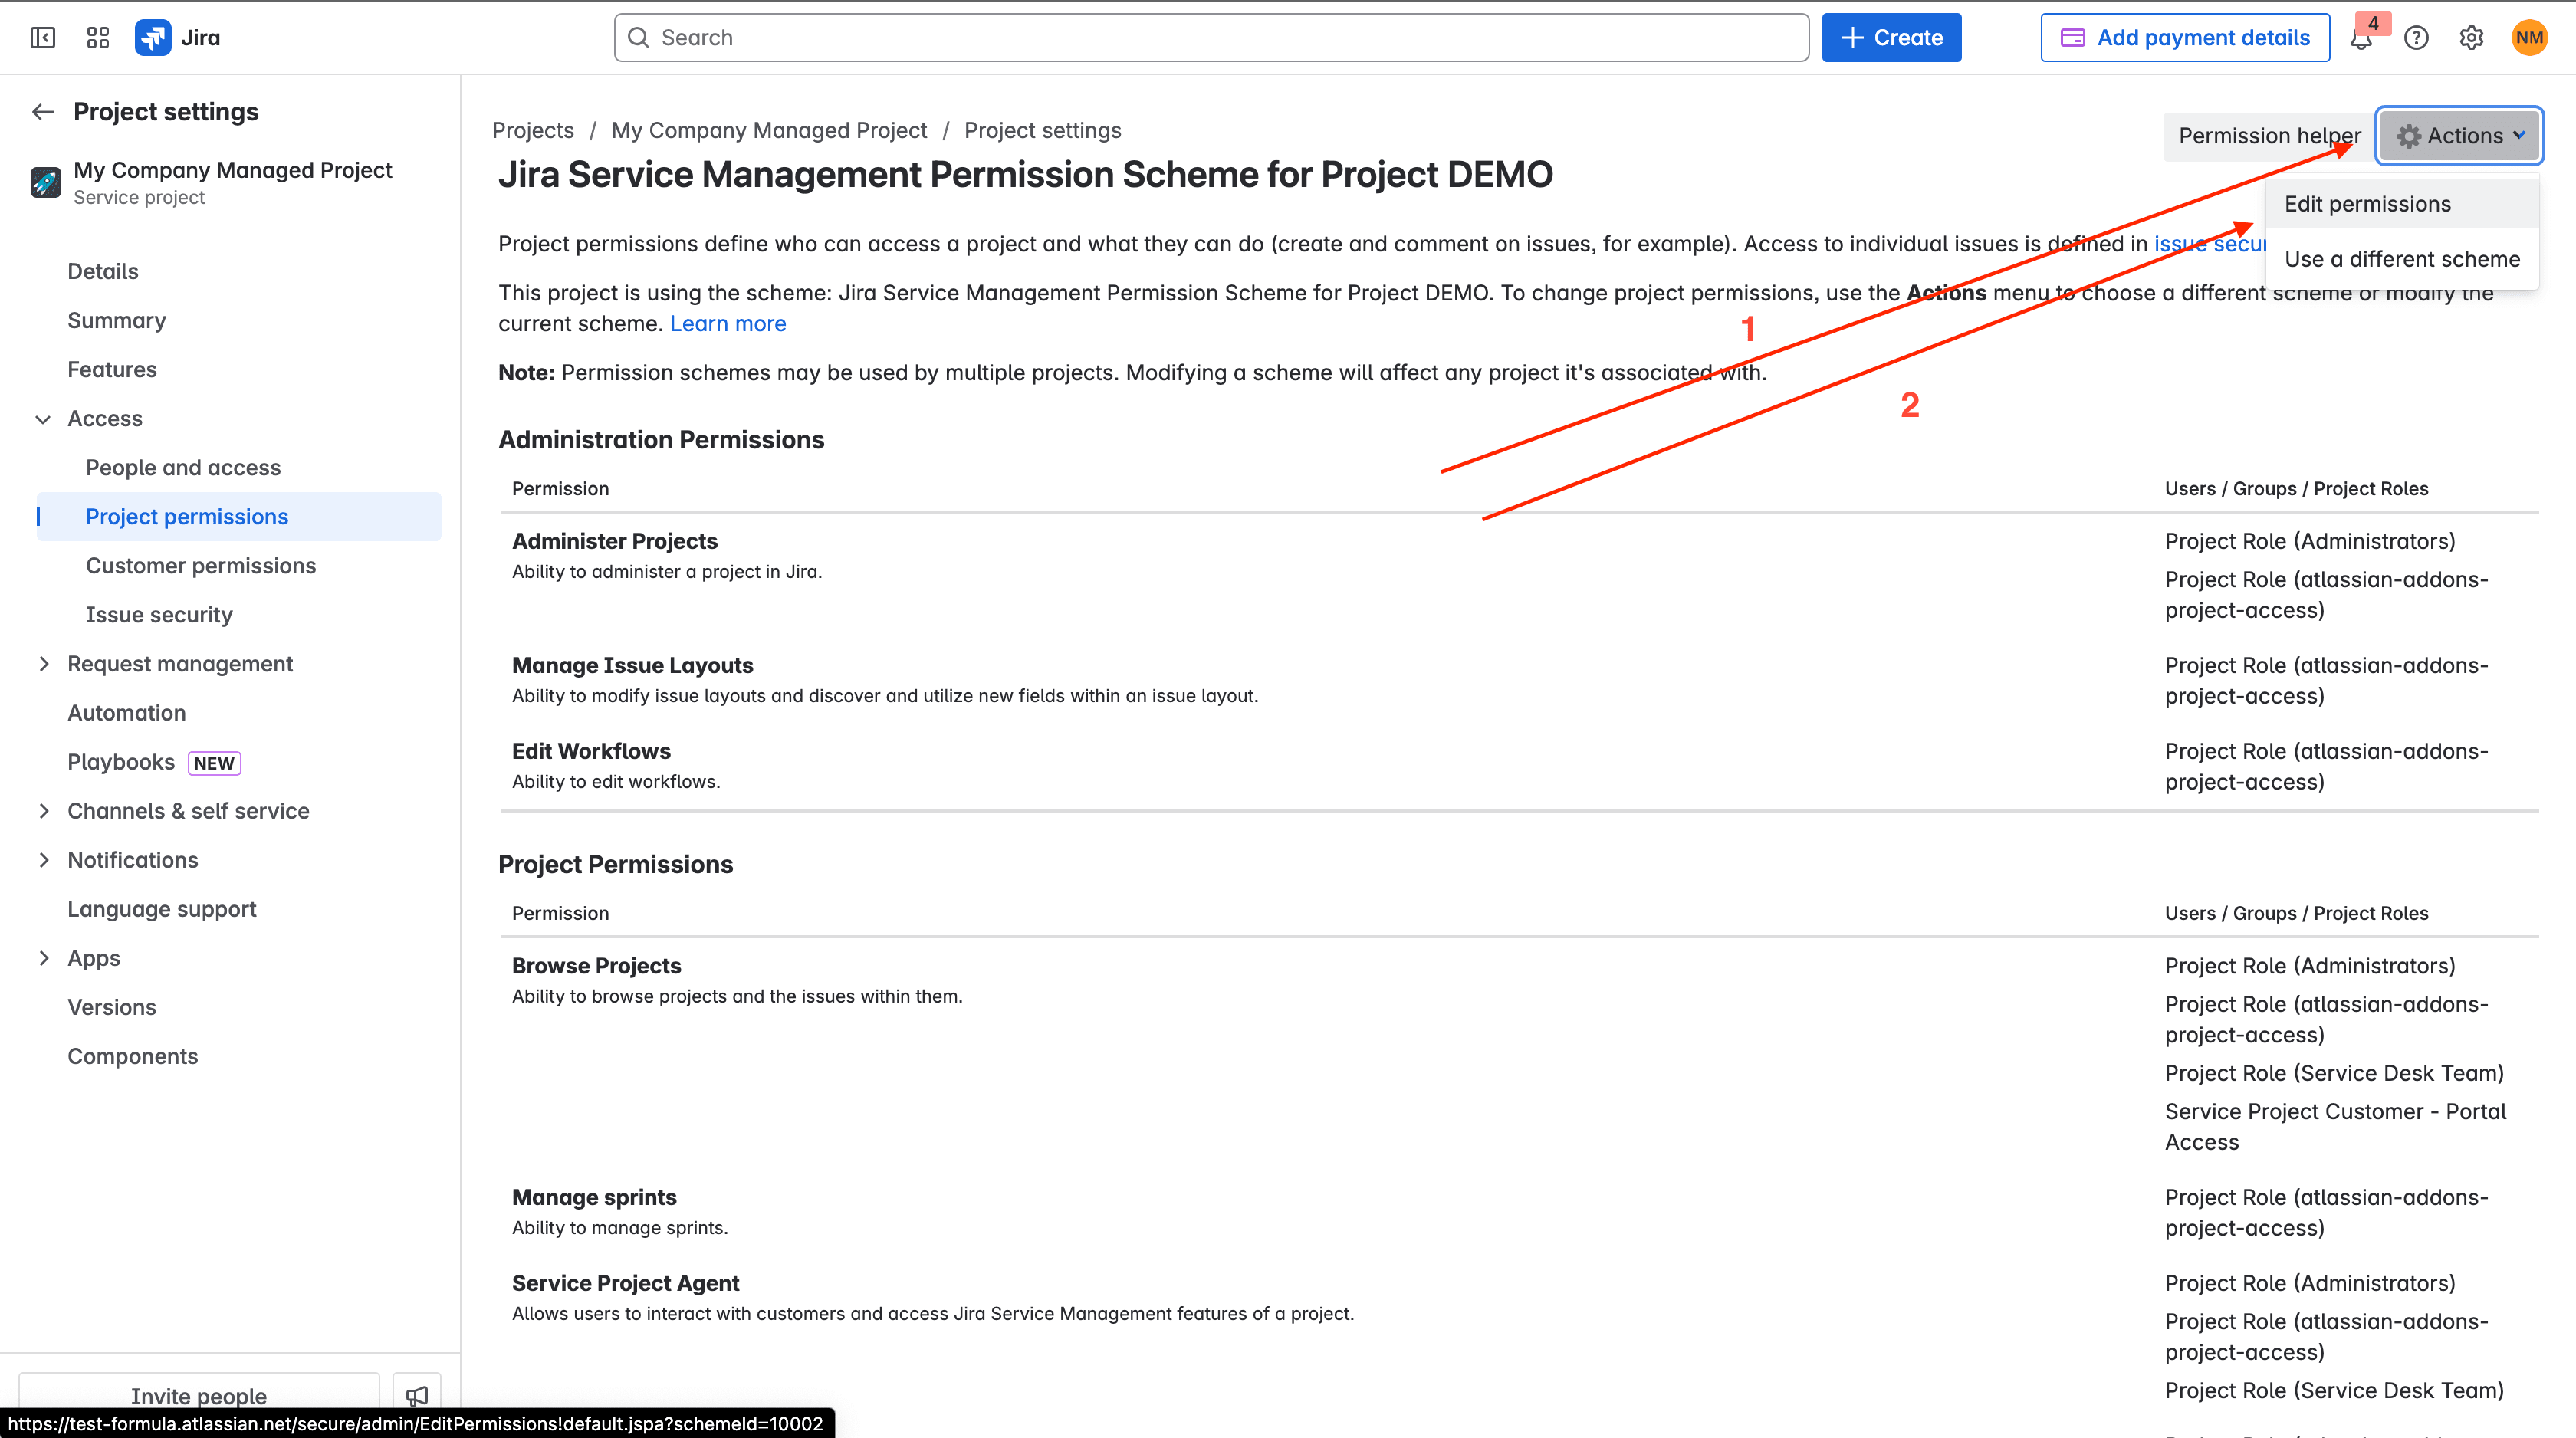Click the Service Project Agent permission name

[x=626, y=1283]
